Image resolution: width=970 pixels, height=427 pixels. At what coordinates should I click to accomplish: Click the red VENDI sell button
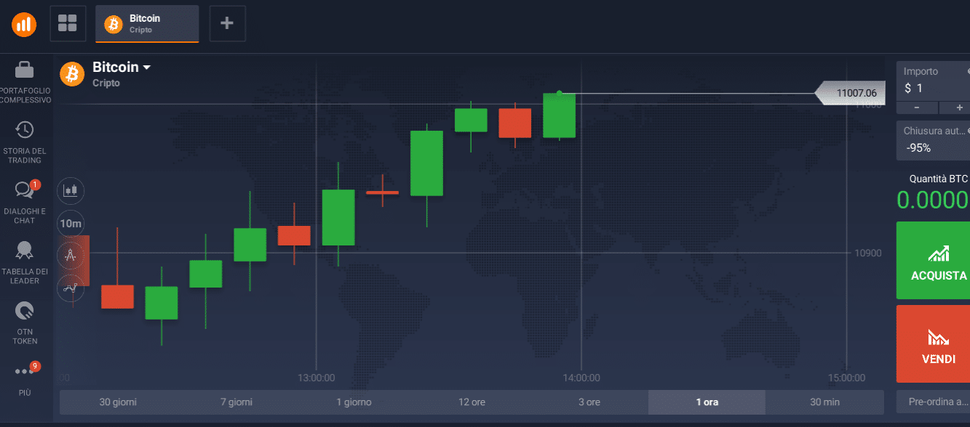pos(933,343)
